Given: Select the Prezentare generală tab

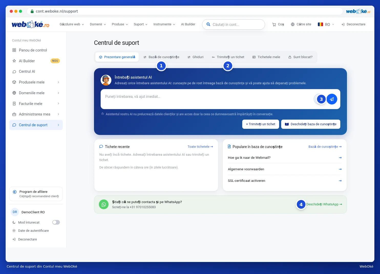Looking at the screenshot, I should pyautogui.click(x=117, y=57).
